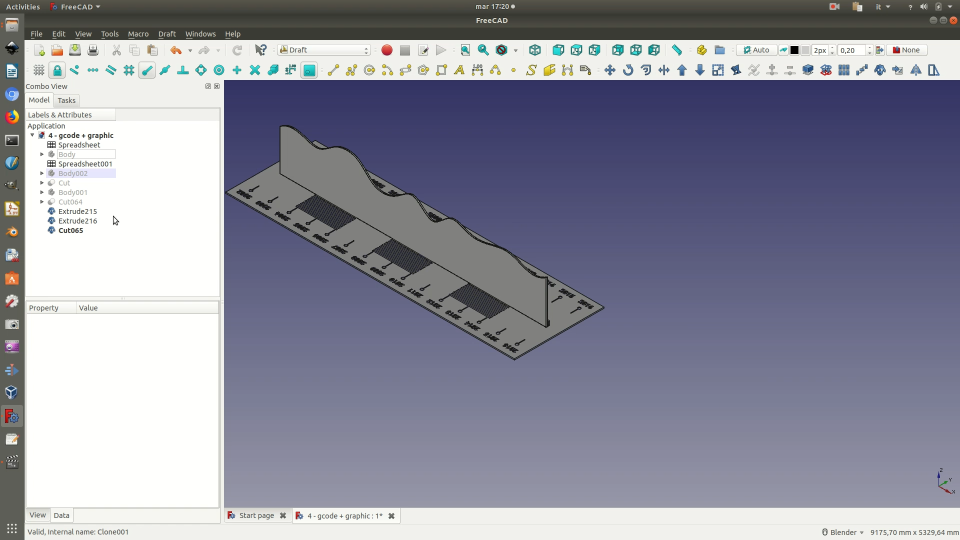Select the Draft Upgrade arrow

682,70
